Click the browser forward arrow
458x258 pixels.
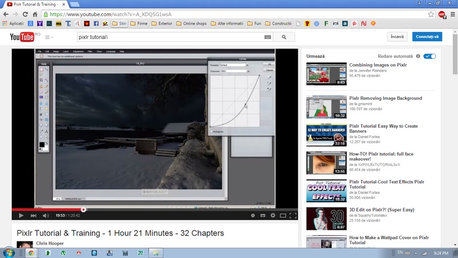point(15,14)
